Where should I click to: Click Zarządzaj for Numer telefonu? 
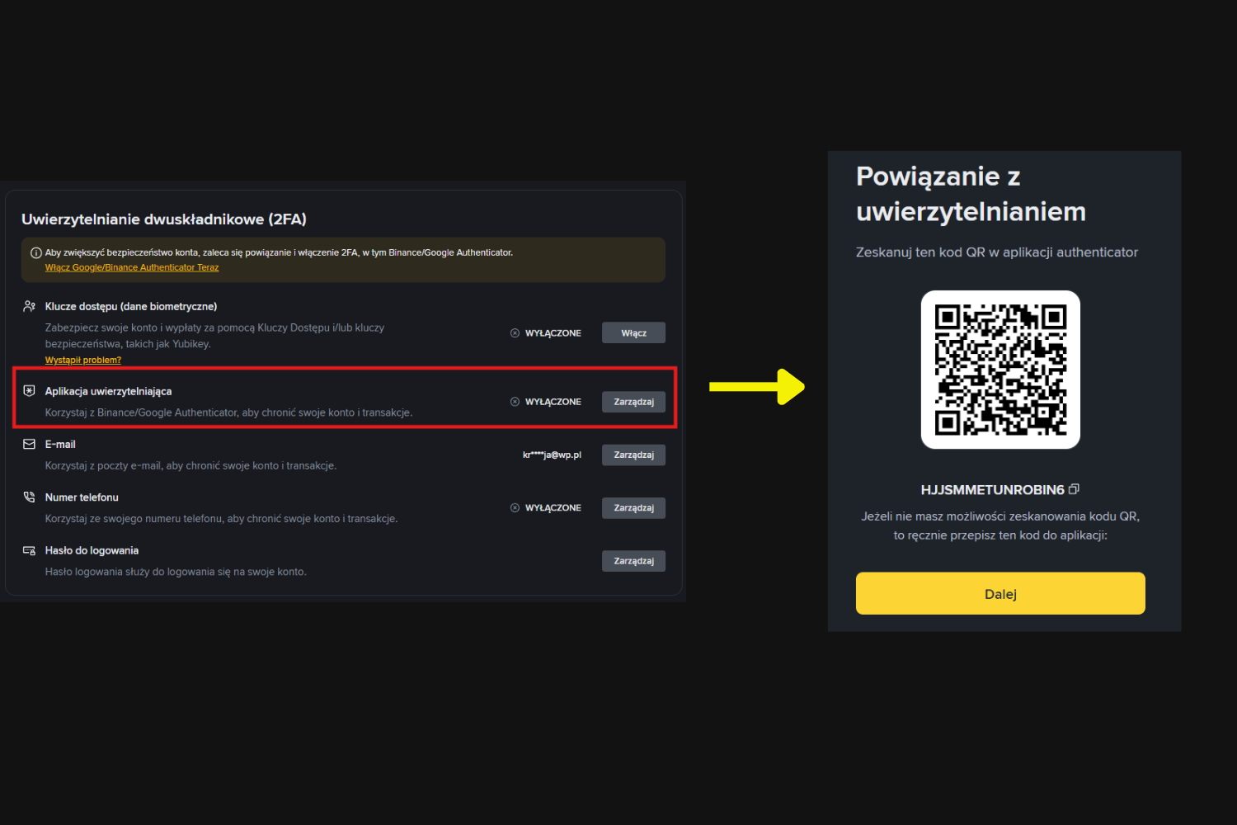click(x=633, y=507)
